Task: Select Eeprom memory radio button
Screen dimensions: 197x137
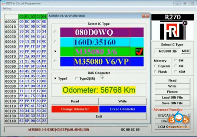Action: coord(162,66)
